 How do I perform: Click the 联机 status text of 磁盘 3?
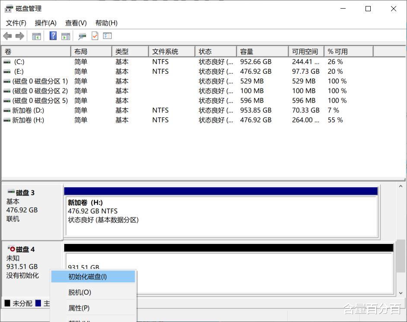tap(13, 219)
